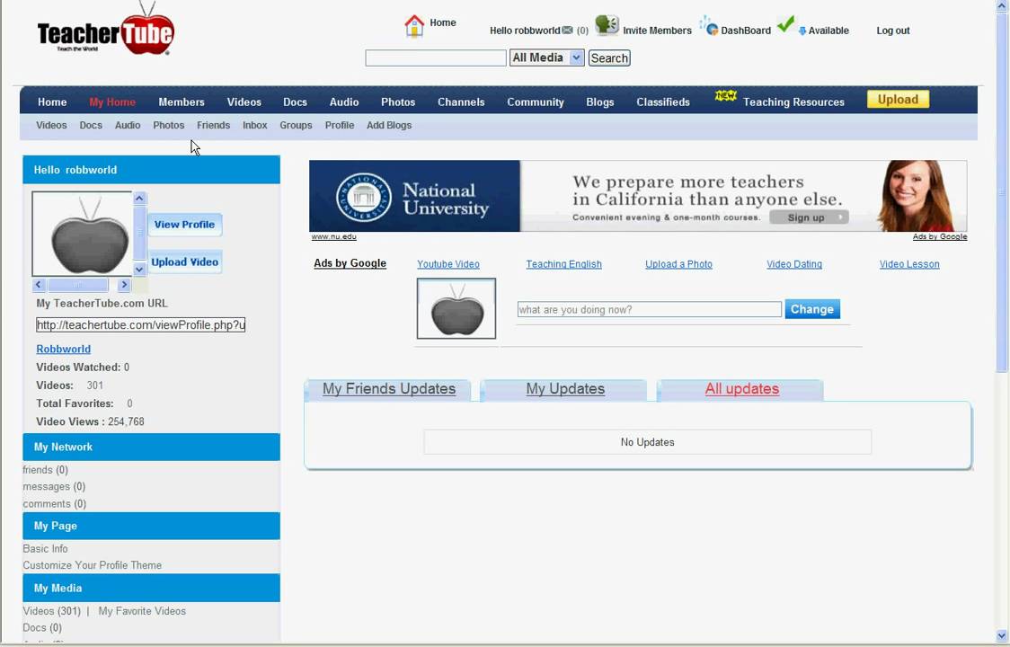Click the www.nu.edu link

tap(333, 236)
